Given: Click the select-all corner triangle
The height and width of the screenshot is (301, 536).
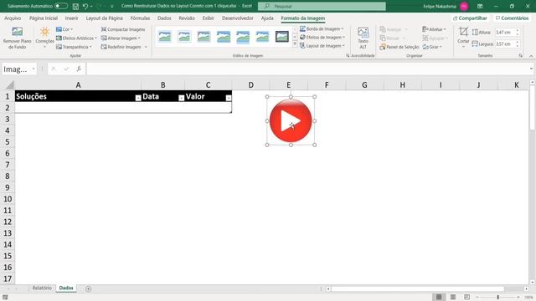Looking at the screenshot, I should (10, 85).
